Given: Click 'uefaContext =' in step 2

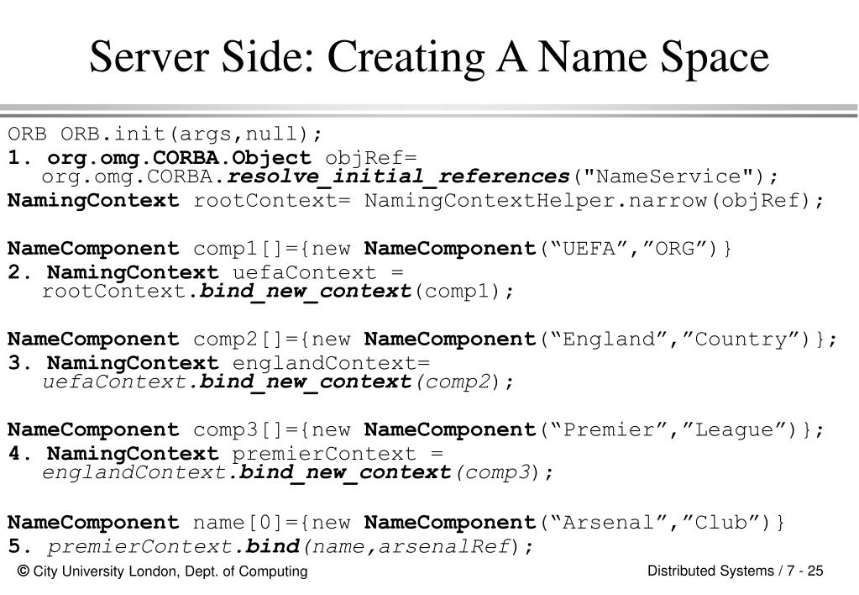Looking at the screenshot, I should tap(317, 272).
